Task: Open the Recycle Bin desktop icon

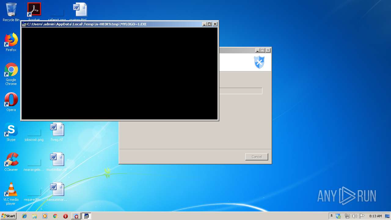Action: (x=11, y=12)
